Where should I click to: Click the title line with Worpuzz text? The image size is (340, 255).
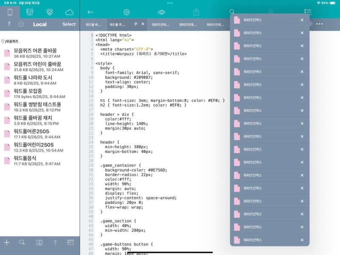pyautogui.click(x=143, y=54)
